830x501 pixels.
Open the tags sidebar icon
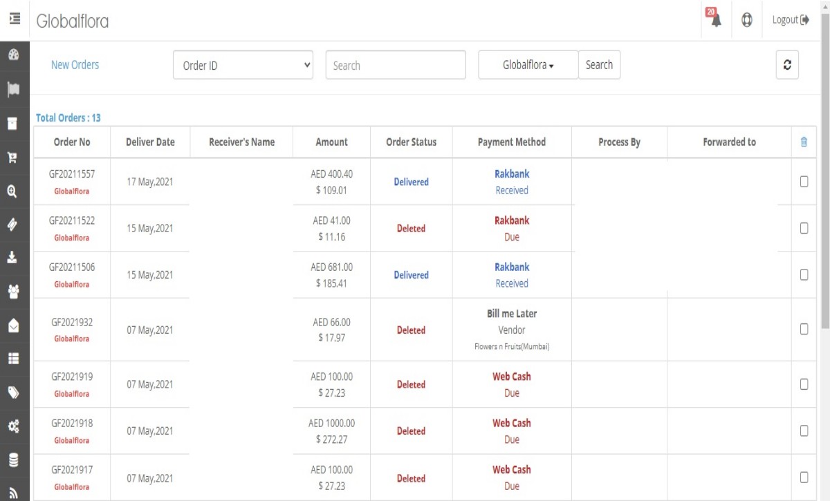pyautogui.click(x=12, y=393)
